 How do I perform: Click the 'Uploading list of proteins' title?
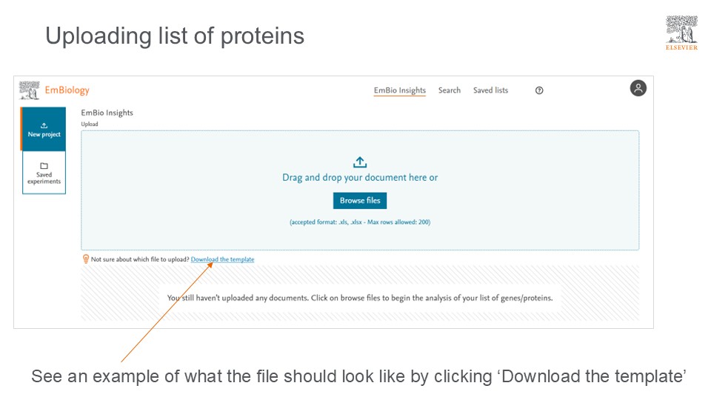click(x=175, y=36)
